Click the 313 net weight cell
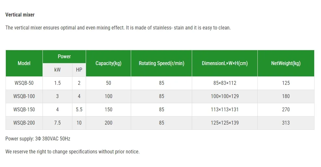Viewport: 321px width, 167px height. coord(286,123)
